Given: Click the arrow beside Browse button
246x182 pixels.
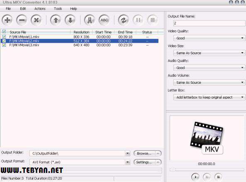Looking at the screenshot, I should tap(158, 153).
